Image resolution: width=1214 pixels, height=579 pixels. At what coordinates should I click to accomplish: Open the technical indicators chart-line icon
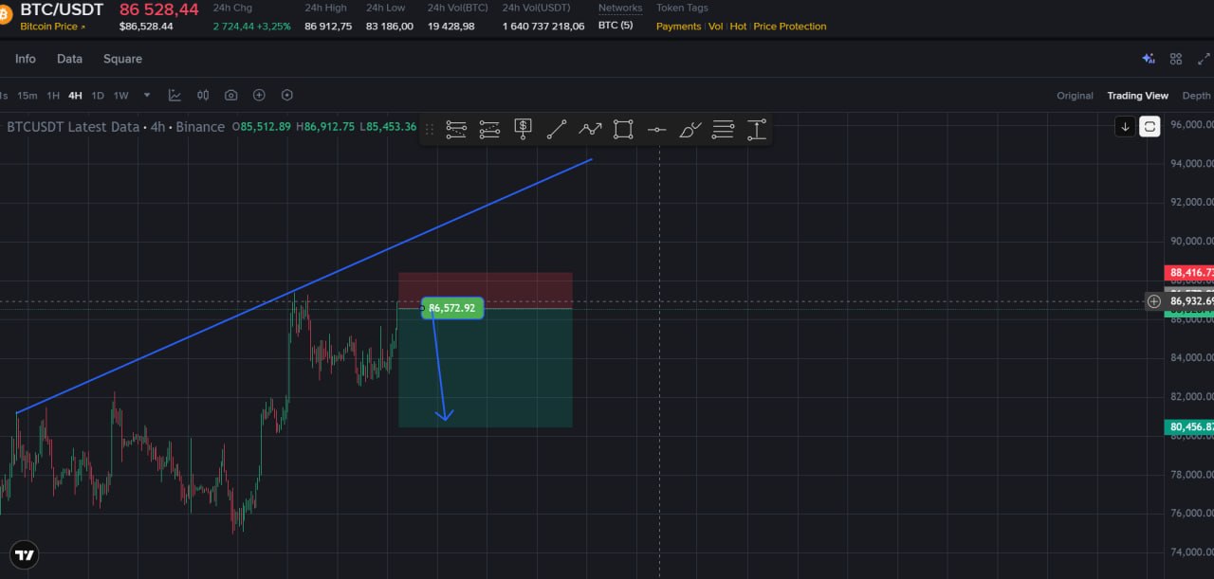[175, 96]
